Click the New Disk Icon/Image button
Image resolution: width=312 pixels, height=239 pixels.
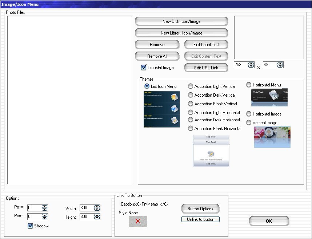pyautogui.click(x=181, y=21)
